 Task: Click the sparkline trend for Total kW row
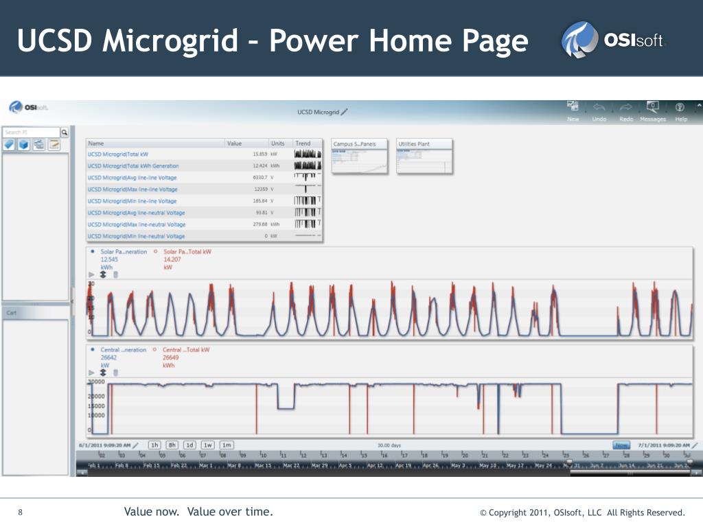pos(308,154)
